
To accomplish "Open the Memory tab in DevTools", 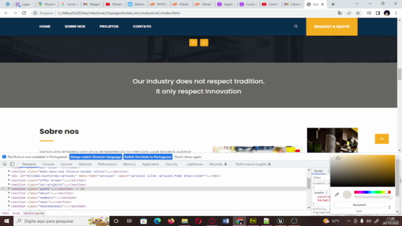I will pyautogui.click(x=129, y=164).
